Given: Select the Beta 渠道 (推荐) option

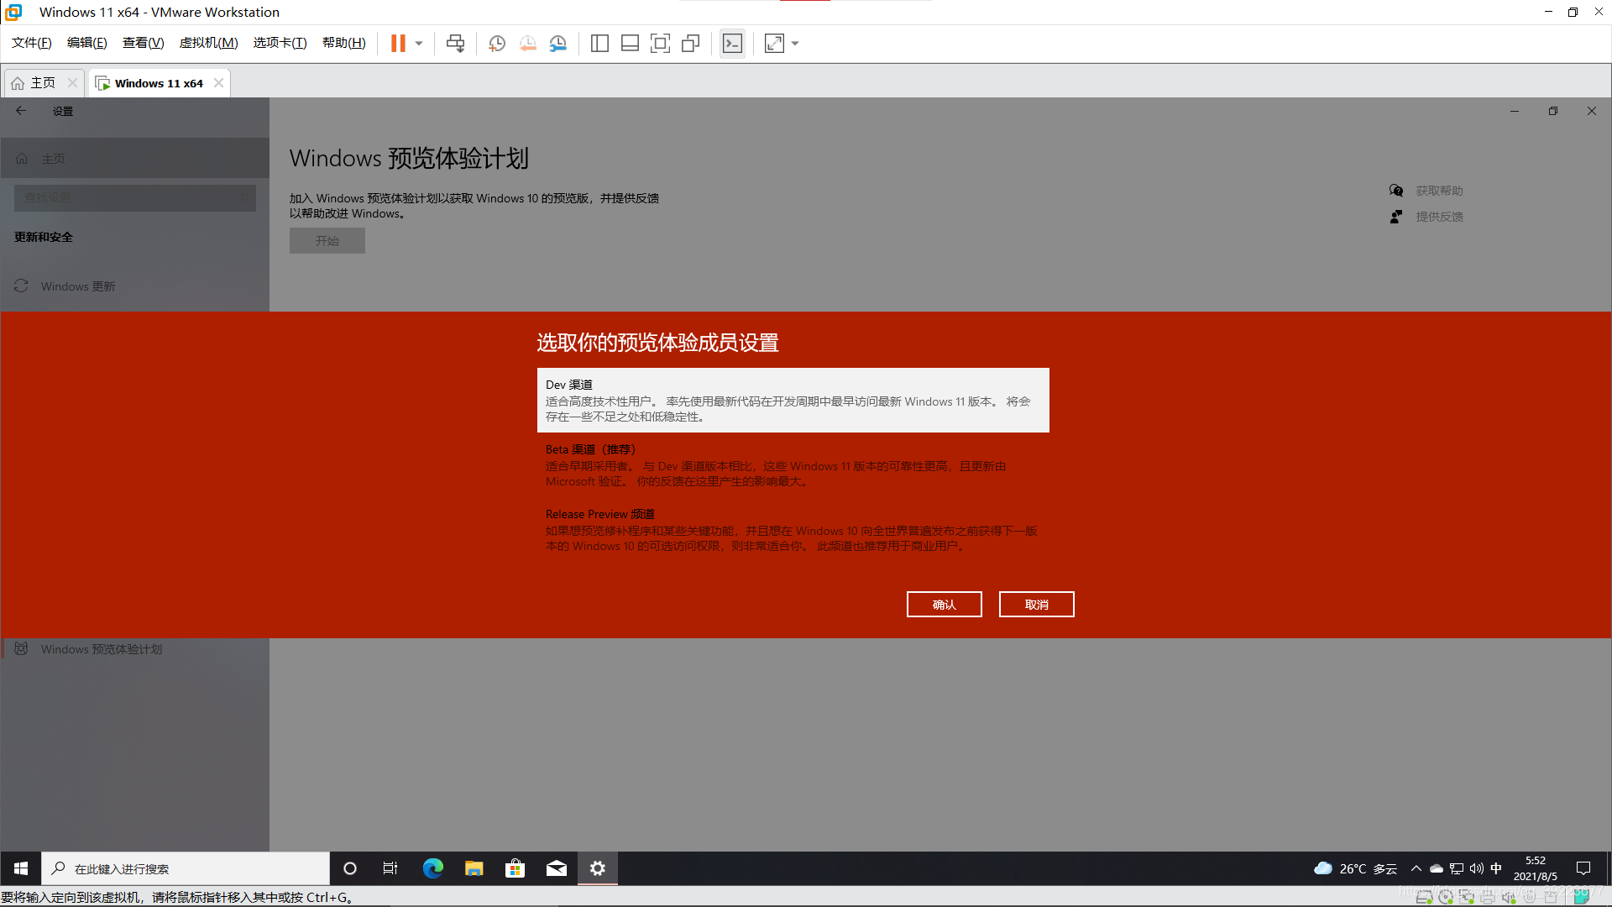Looking at the screenshot, I should coord(793,465).
